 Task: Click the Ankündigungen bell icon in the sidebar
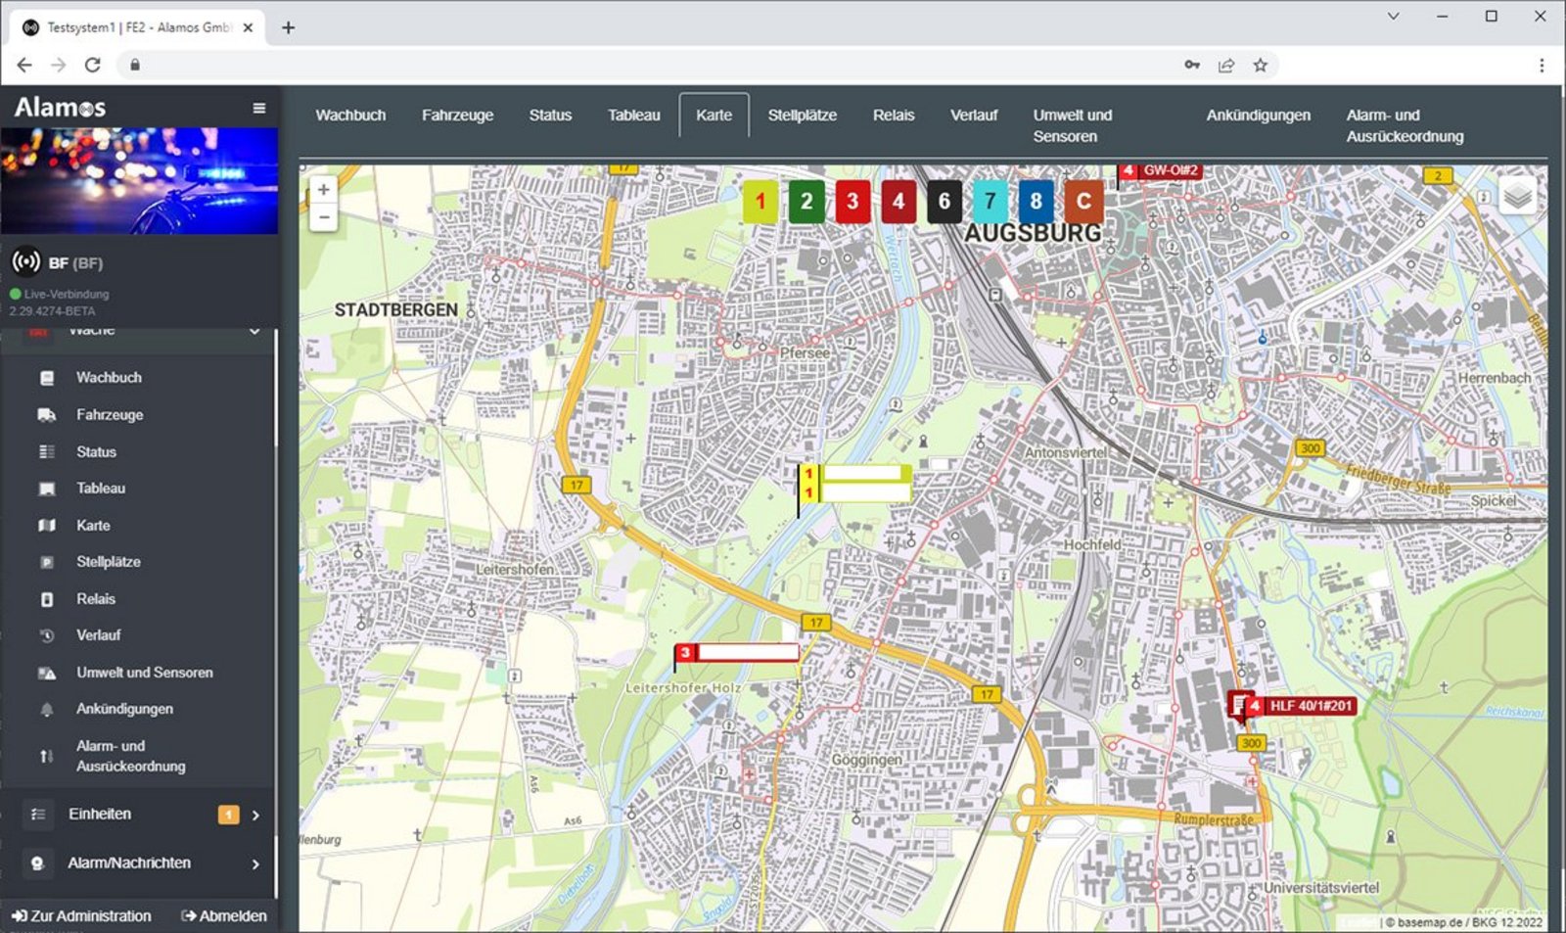point(46,710)
